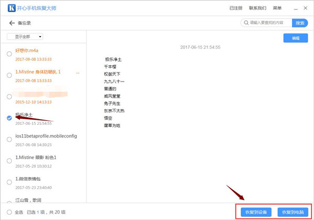This screenshot has height=220, width=314.
Task: Toggle the 全选 select-all option
Action: (x=9, y=212)
